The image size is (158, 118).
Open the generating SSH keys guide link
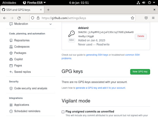click(x=97, y=55)
